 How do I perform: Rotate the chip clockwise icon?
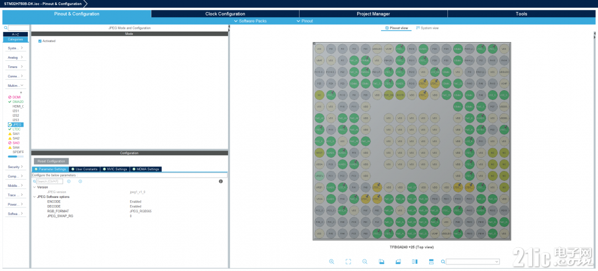click(382, 262)
